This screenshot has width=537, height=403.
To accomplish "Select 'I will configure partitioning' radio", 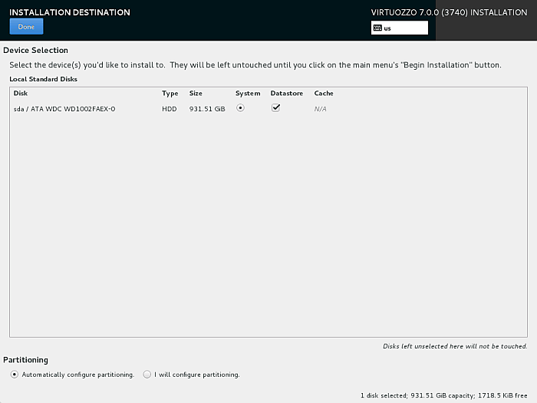I will (147, 375).
